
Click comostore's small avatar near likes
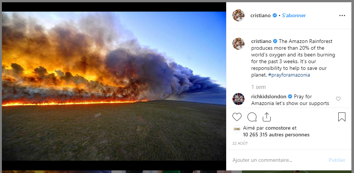pyautogui.click(x=237, y=129)
